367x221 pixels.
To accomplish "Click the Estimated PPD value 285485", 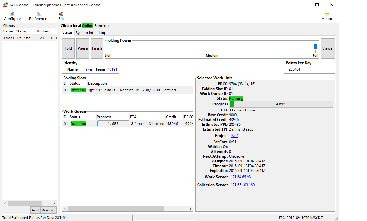I will click(235, 125).
